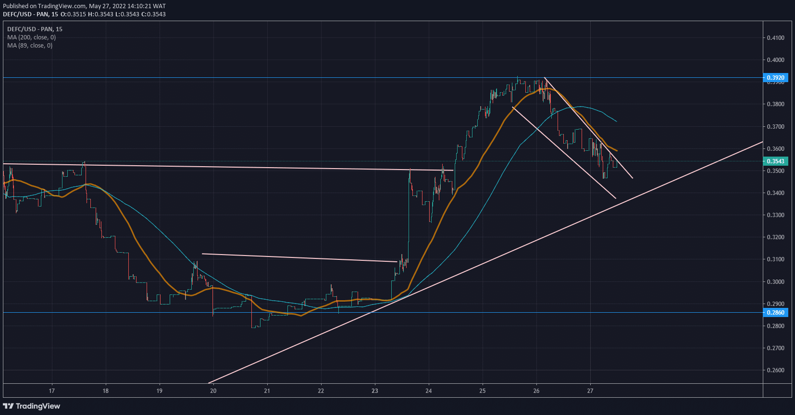Click date 26 on the time axis
Viewport: 795px width, 415px height.
pos(536,391)
